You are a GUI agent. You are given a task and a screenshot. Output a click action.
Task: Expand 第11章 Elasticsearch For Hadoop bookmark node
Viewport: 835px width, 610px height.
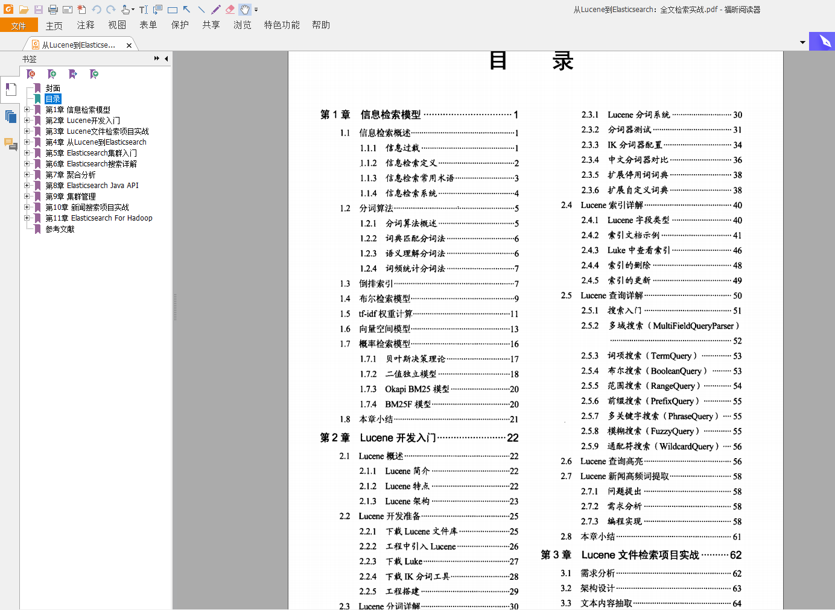click(27, 218)
